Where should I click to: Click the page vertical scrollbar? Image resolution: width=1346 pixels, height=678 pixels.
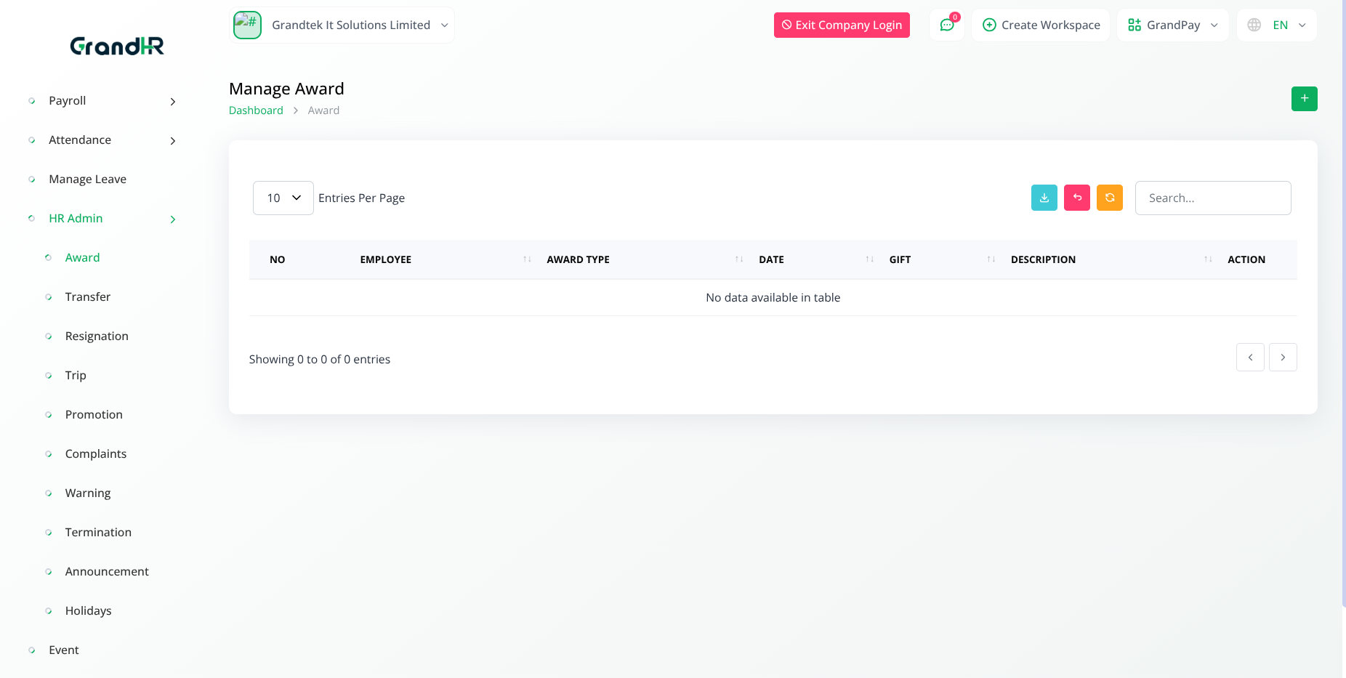coord(1343,291)
